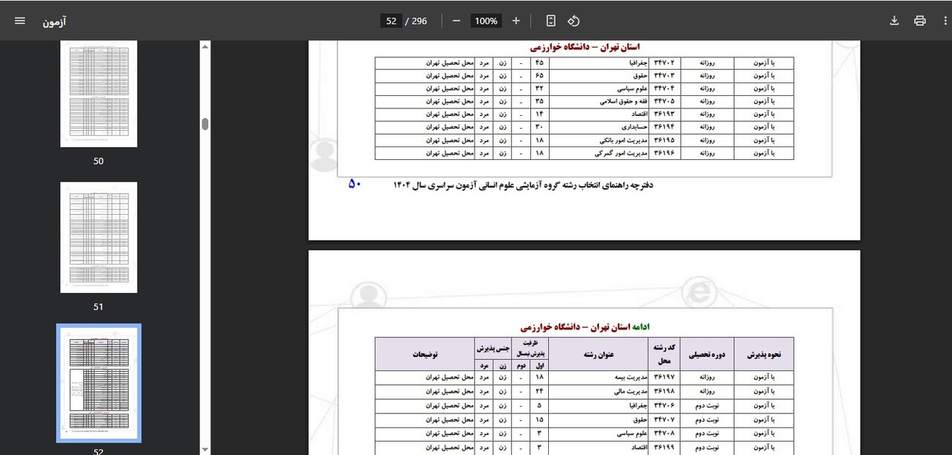Click the document scrollbar thumb
The height and width of the screenshot is (455, 952).
pyautogui.click(x=205, y=124)
